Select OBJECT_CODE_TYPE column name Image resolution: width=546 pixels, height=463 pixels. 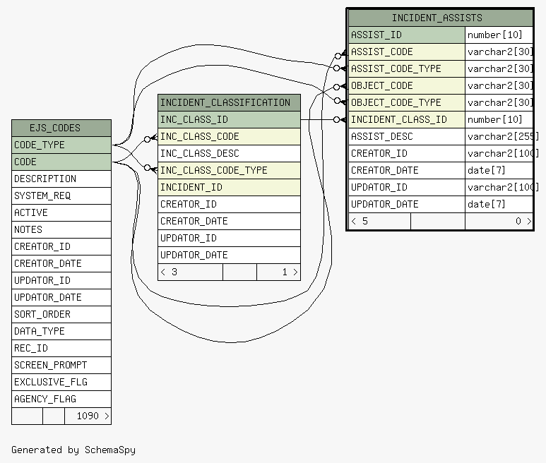(x=407, y=102)
